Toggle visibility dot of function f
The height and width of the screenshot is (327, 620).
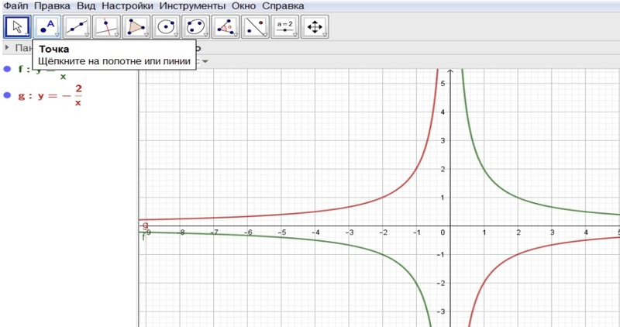point(7,70)
